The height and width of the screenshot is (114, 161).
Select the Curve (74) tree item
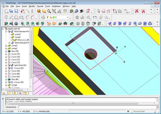[x=16, y=57]
